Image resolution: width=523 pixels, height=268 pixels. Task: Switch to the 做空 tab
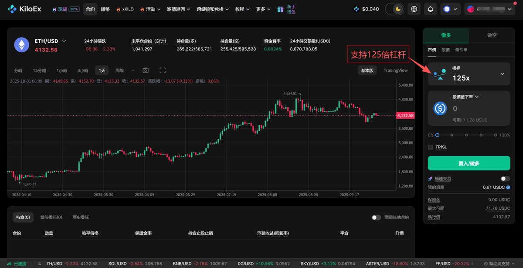click(x=491, y=35)
